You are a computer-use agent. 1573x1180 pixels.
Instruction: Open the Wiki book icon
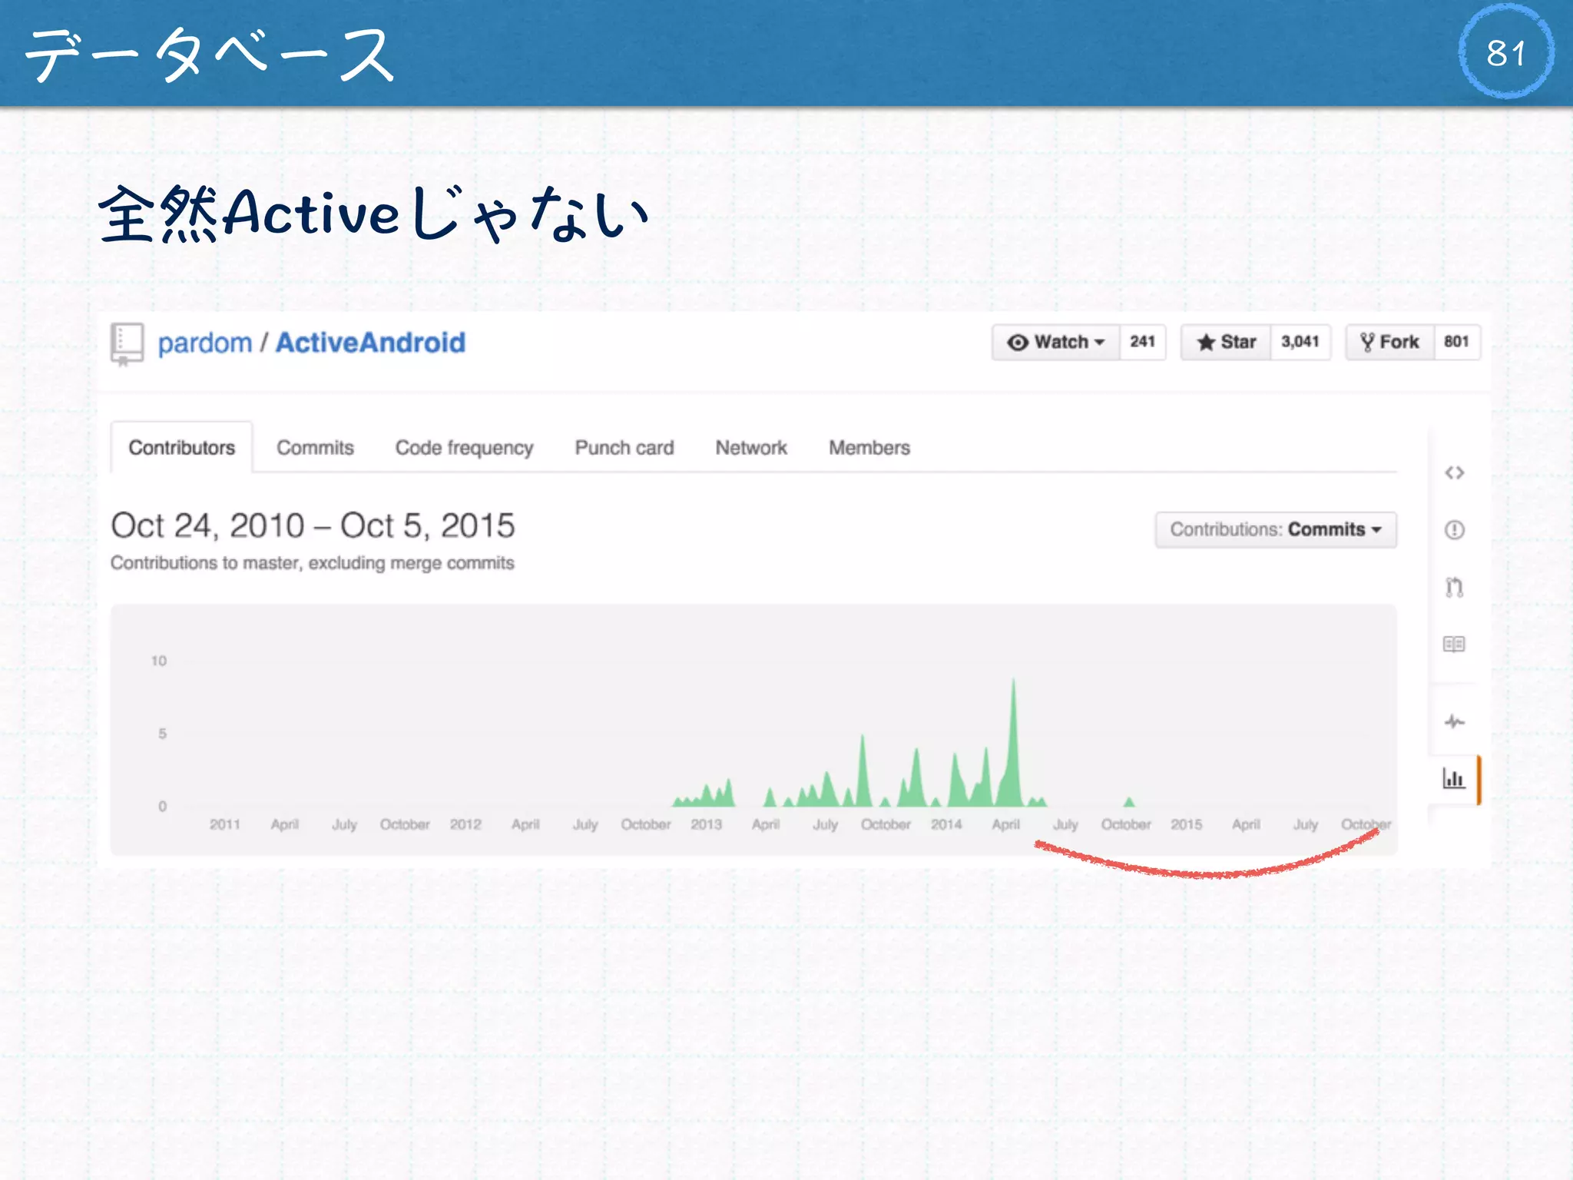(1454, 645)
